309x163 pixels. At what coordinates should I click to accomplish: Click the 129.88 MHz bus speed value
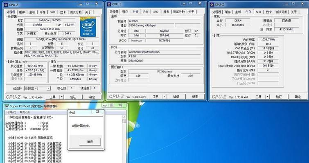pos(35,75)
